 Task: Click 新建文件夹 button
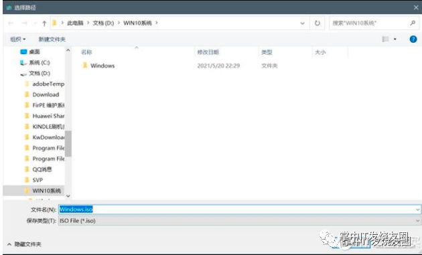52,39
